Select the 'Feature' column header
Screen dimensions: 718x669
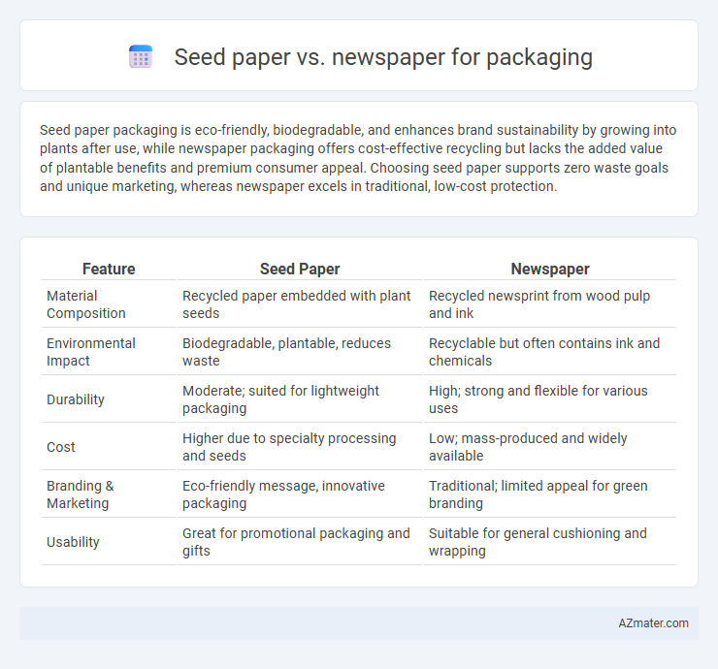(109, 269)
